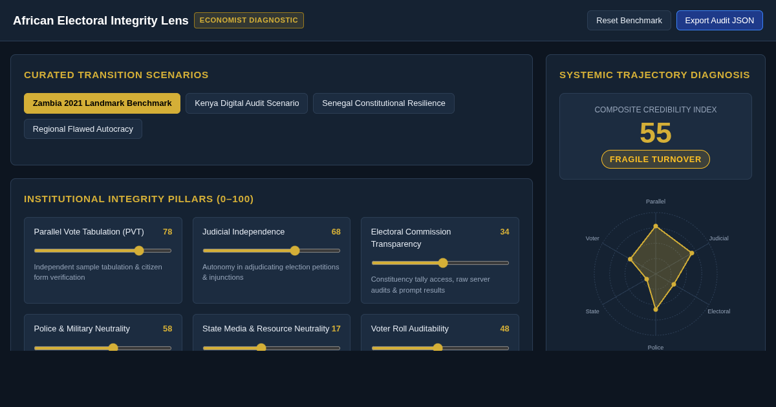This screenshot has width=776, height=407.
Task: Click the Voter Roll Auditability value 48
Action: pyautogui.click(x=504, y=329)
